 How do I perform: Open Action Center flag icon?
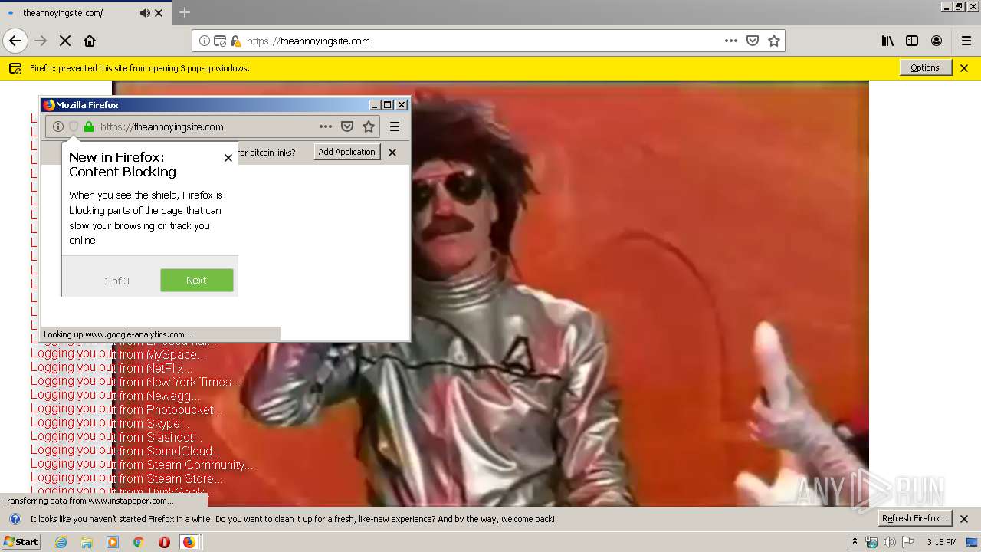click(x=907, y=542)
